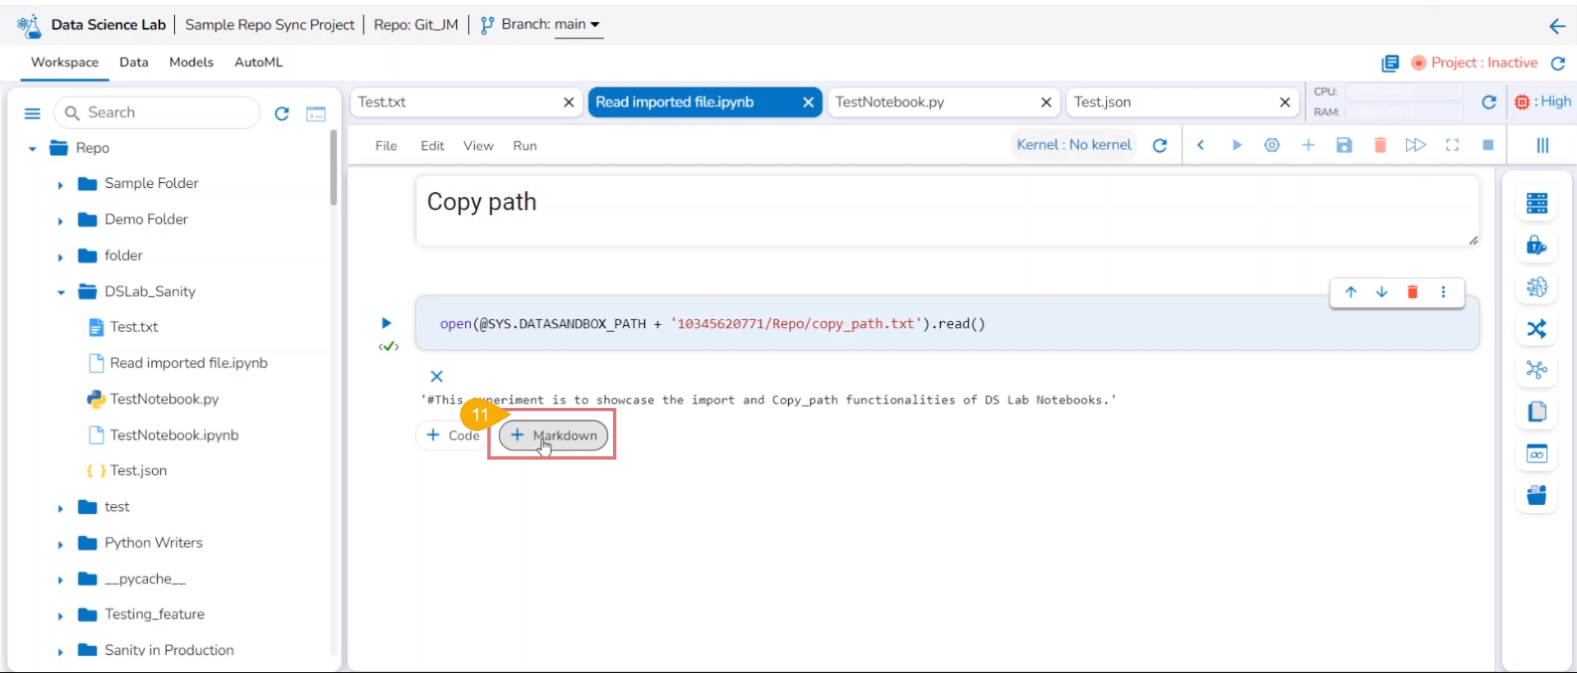
Task: Restart the kernel using the refresh icon
Action: (x=1160, y=145)
